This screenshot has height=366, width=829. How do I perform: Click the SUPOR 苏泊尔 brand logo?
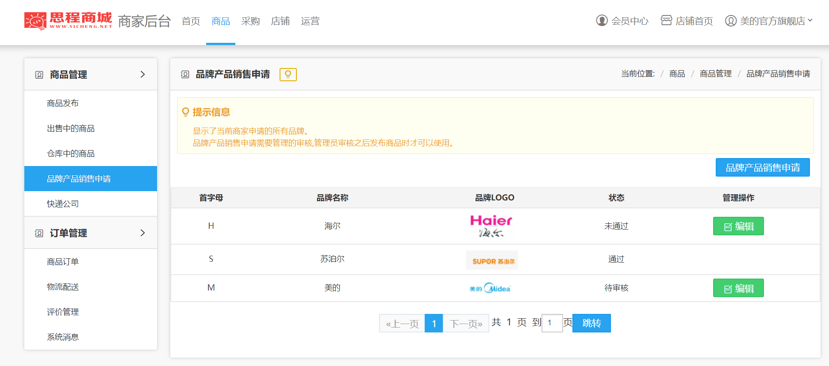pos(492,260)
